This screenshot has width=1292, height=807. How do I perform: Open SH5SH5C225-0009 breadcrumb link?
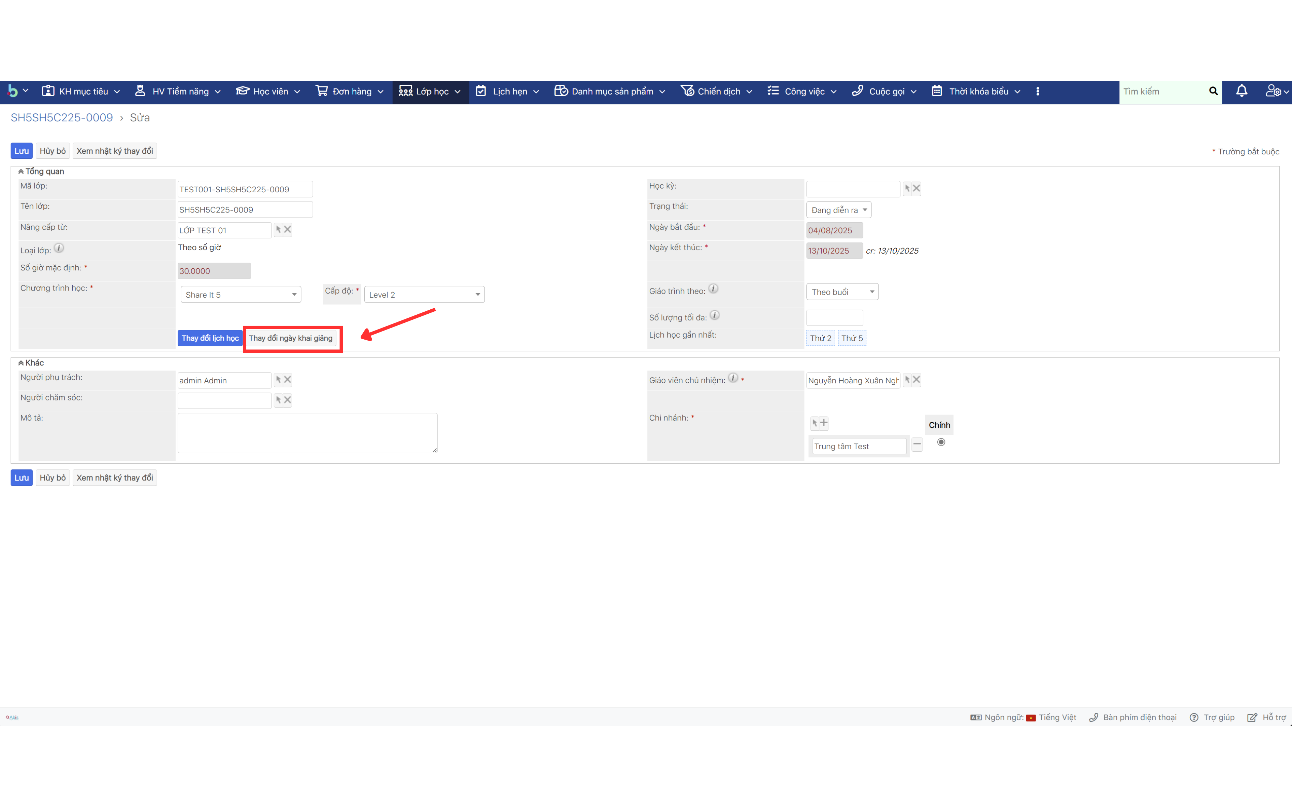point(62,117)
